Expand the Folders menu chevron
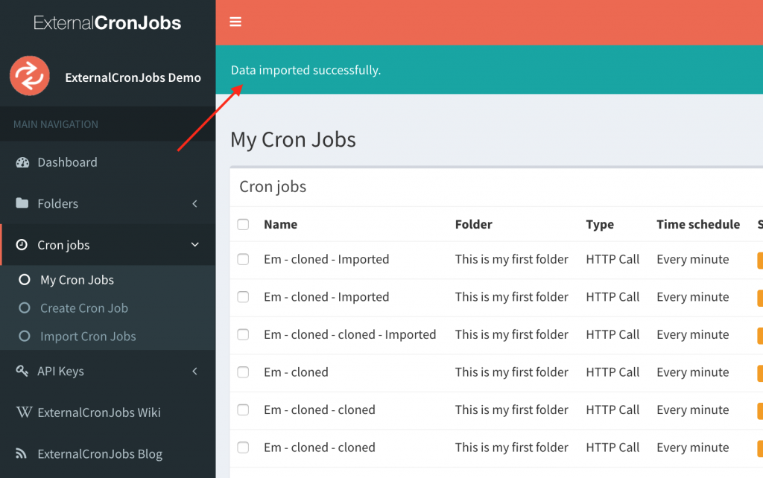This screenshot has height=478, width=763. 194,203
